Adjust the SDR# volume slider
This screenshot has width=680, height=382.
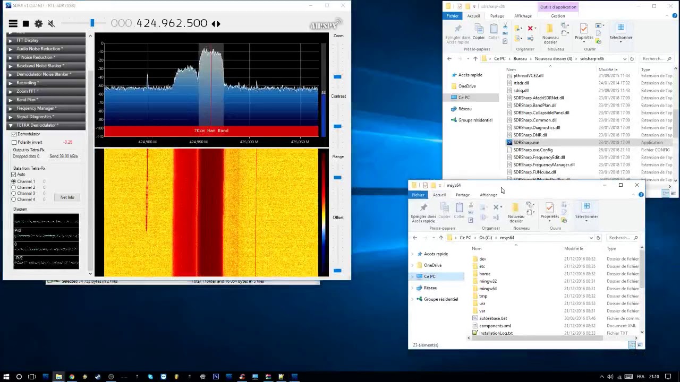point(92,23)
